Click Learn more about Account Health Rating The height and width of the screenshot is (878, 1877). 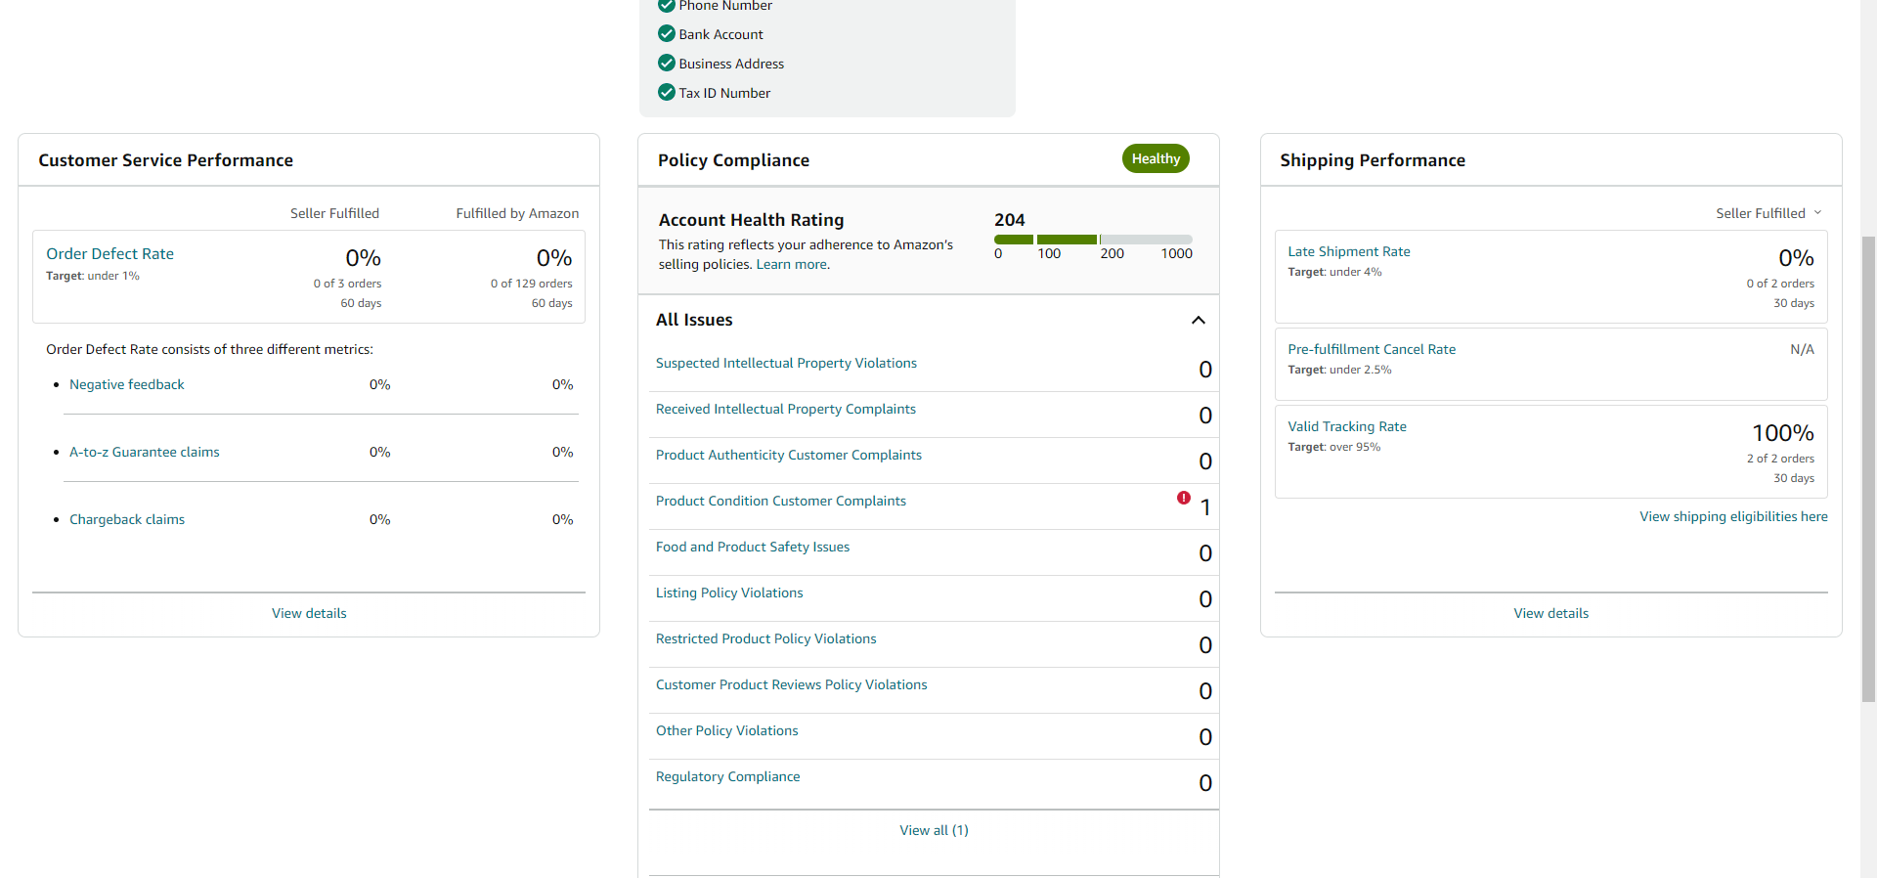point(793,264)
